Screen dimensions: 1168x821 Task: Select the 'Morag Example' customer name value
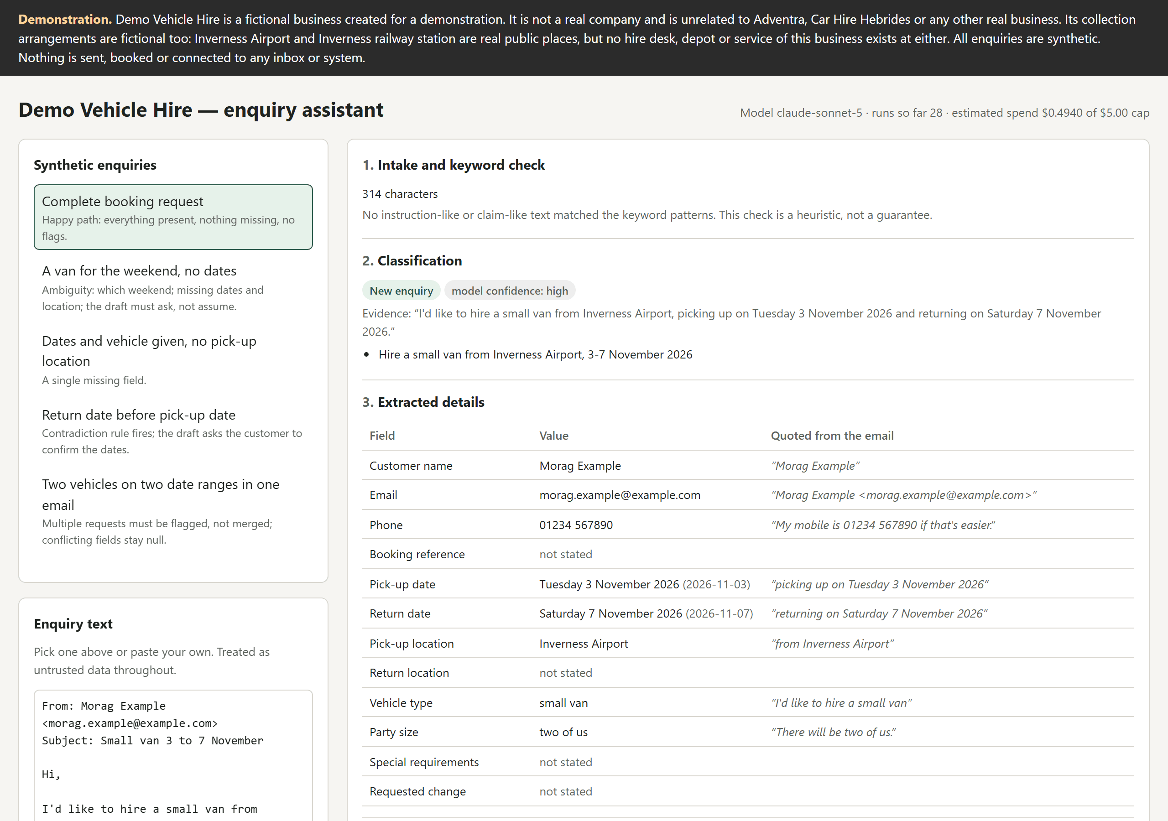[x=580, y=466]
